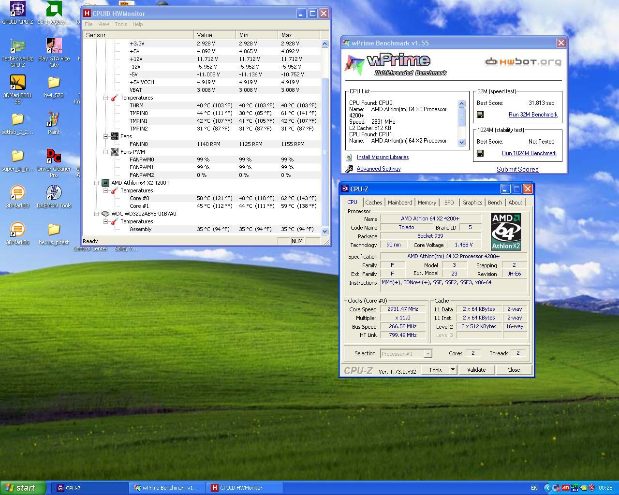Open the CPUID CPU-Z desktop shortcut

(17, 10)
